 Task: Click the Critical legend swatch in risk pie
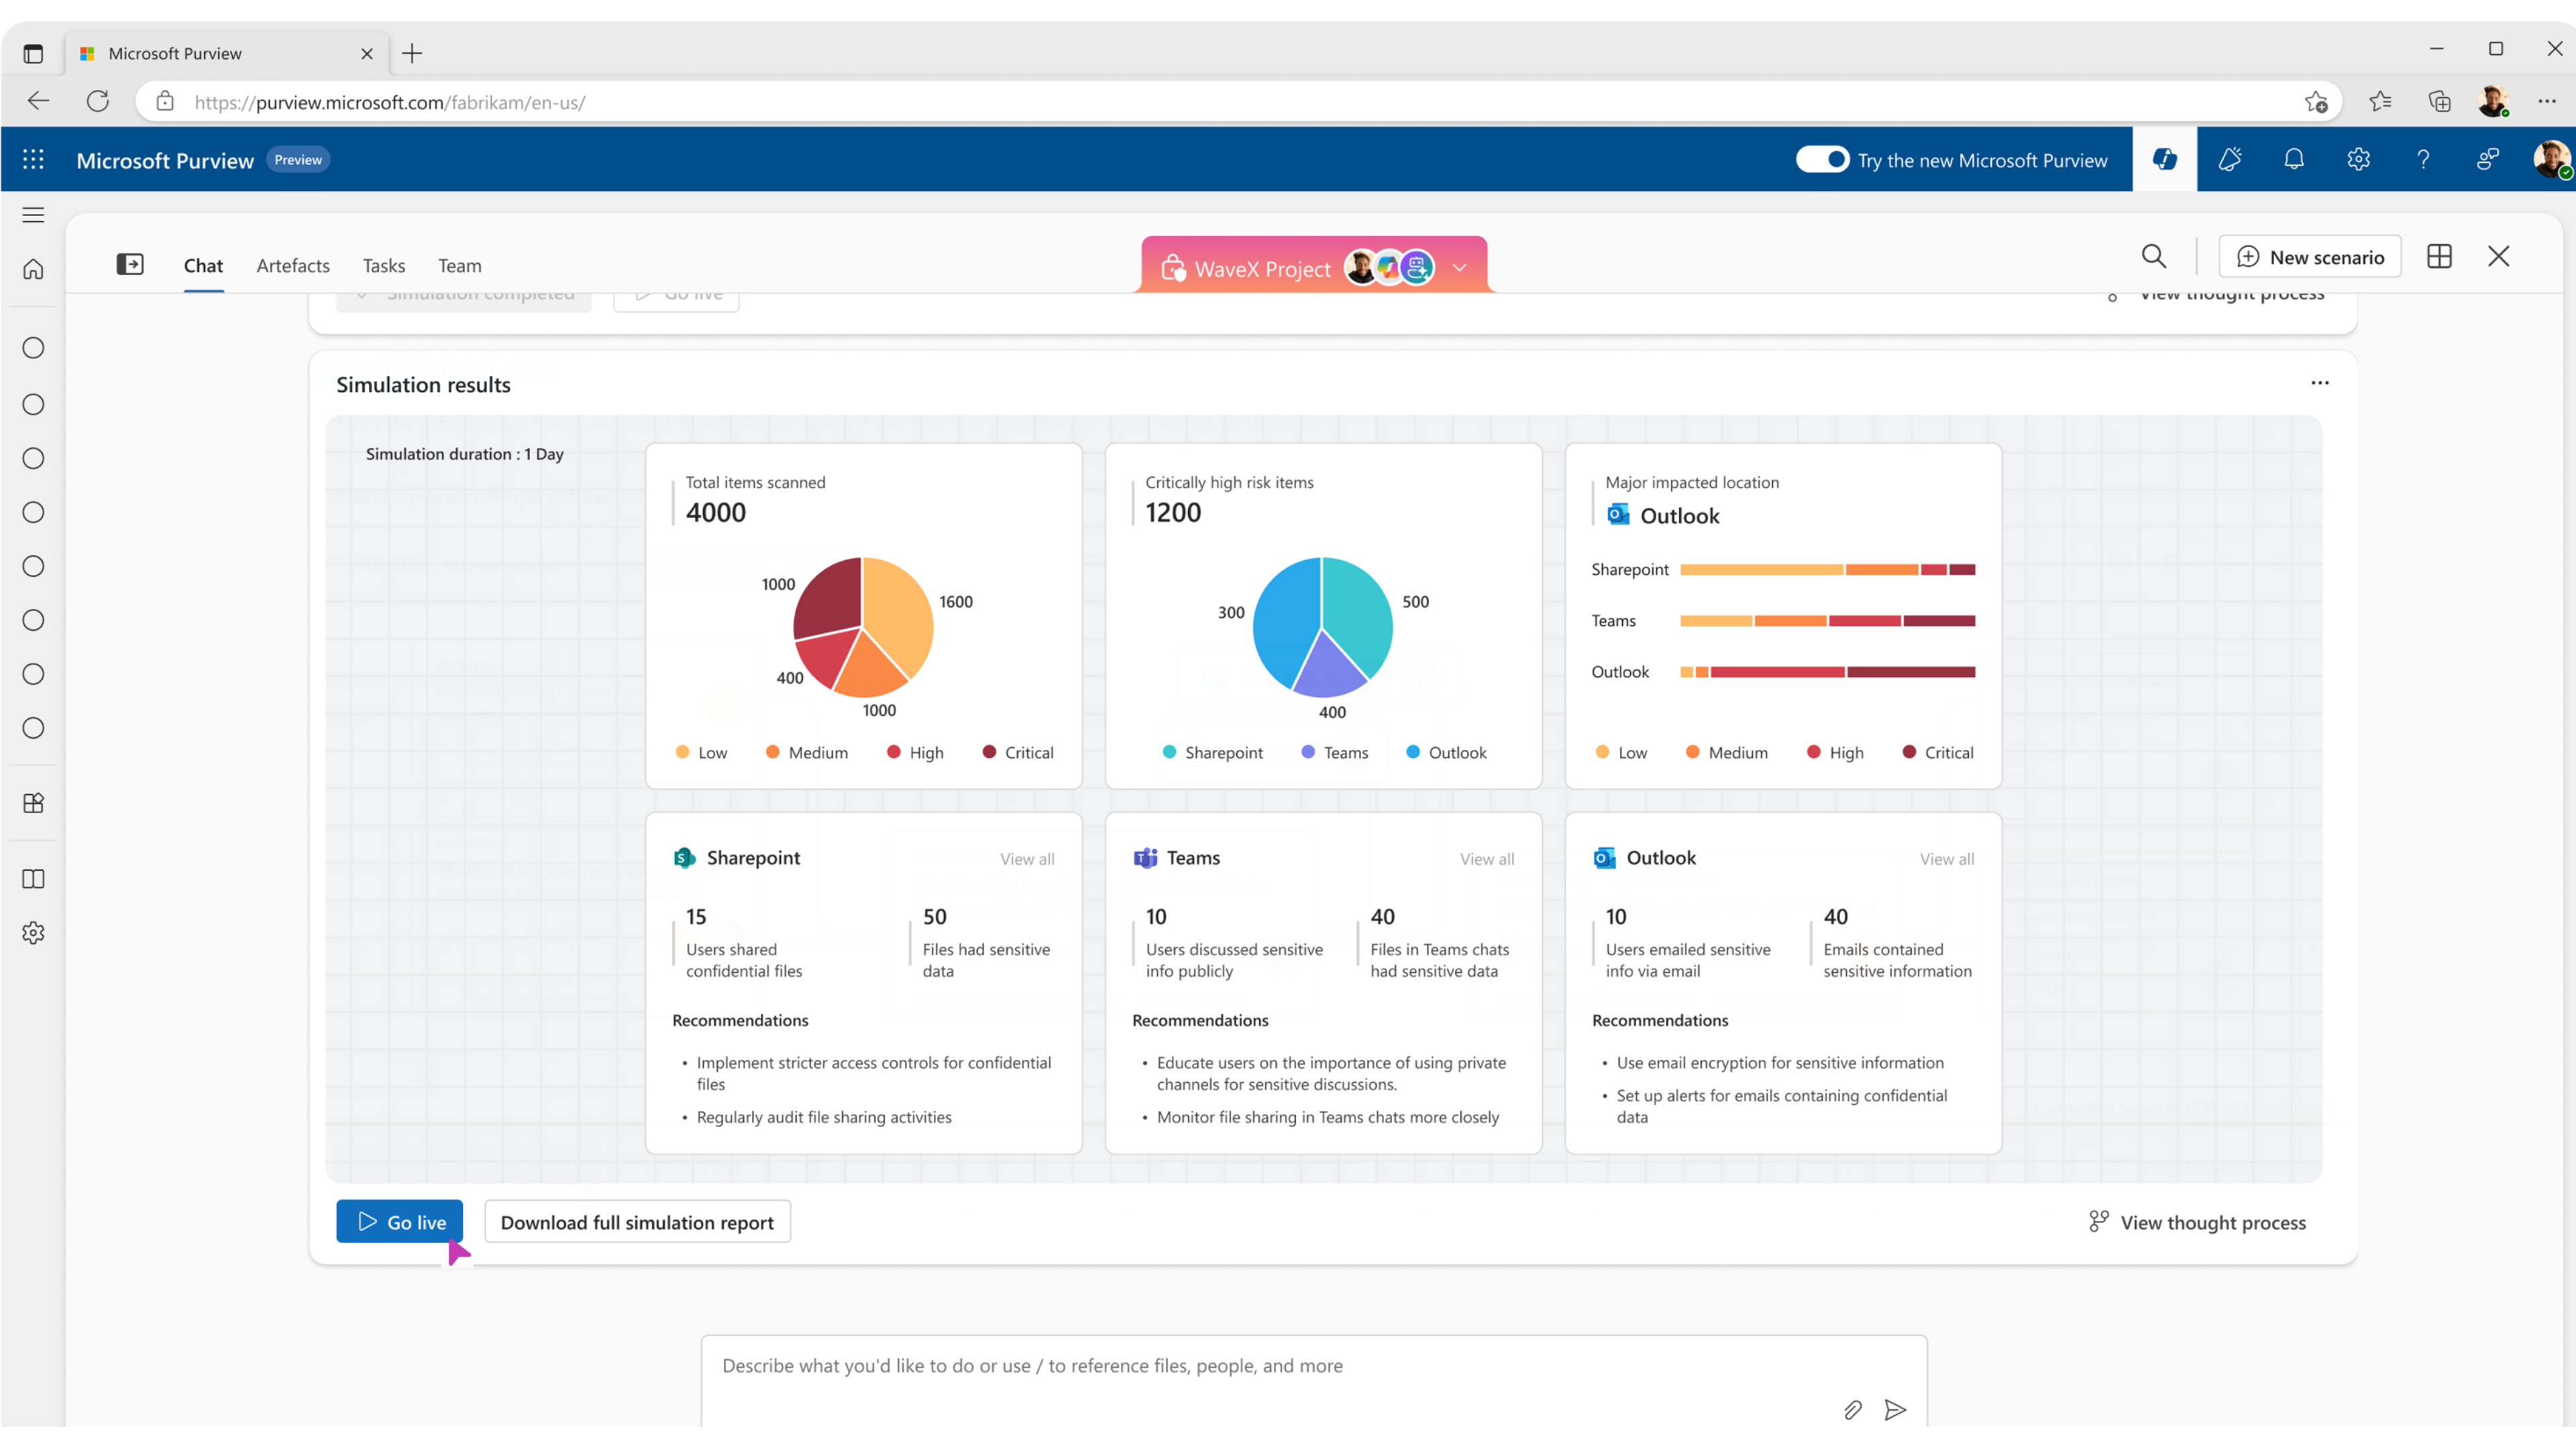tap(988, 752)
